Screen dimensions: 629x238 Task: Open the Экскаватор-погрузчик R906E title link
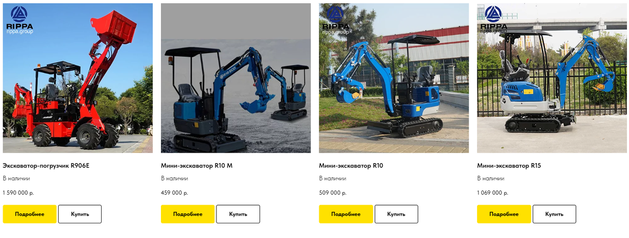(x=46, y=166)
